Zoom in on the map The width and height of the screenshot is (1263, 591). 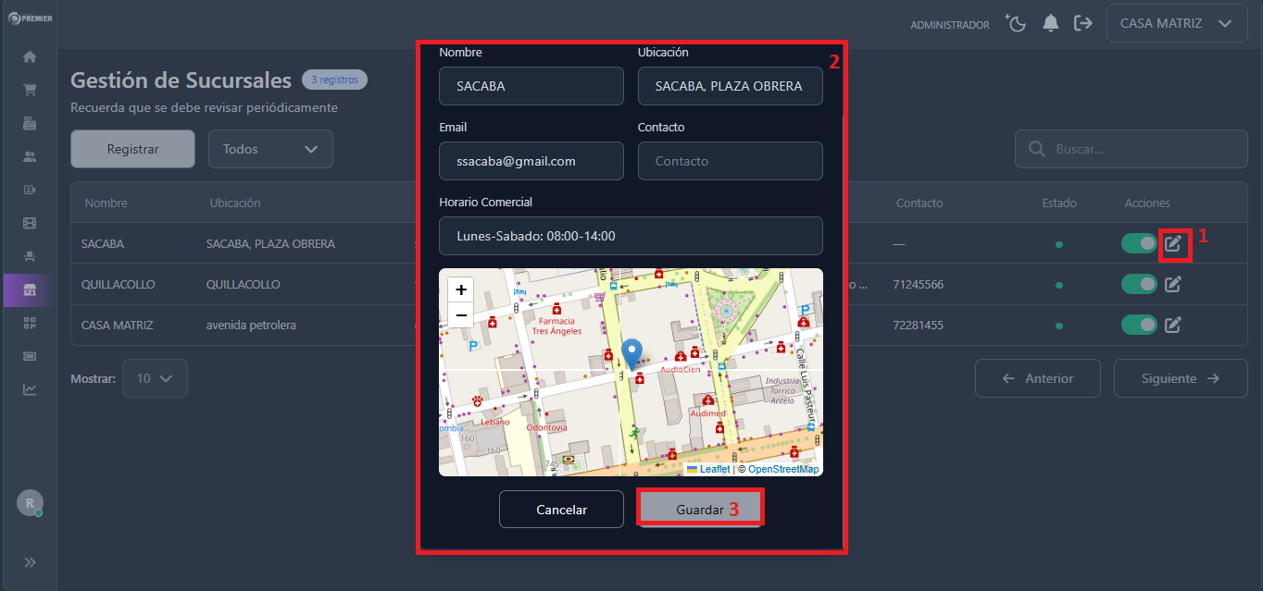(x=461, y=289)
